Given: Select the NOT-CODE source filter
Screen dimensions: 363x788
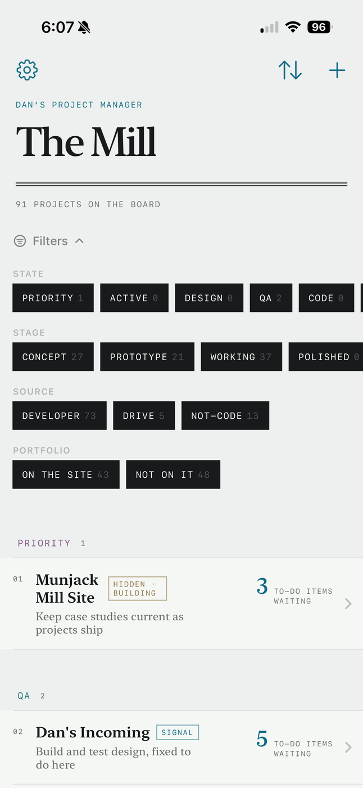Looking at the screenshot, I should 225,415.
